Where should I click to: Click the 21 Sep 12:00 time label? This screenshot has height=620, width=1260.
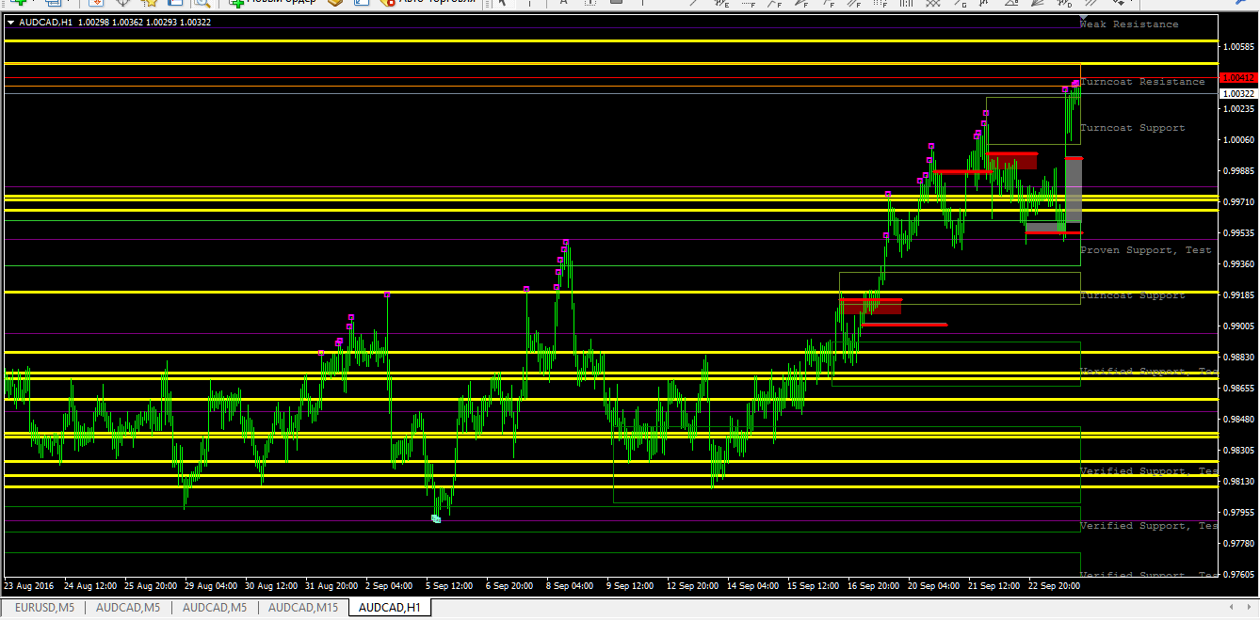click(994, 585)
